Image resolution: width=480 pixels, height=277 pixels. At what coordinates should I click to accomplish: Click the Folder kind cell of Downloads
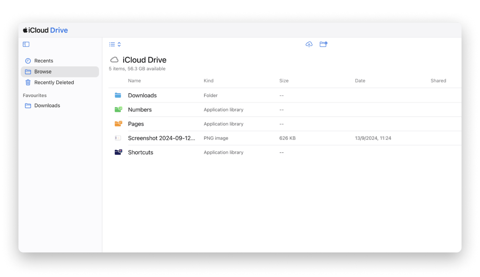tap(210, 96)
